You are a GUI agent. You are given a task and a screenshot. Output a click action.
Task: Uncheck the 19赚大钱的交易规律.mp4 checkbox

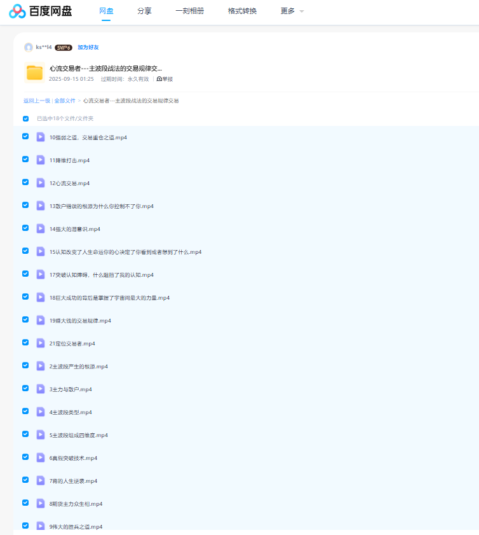point(25,319)
